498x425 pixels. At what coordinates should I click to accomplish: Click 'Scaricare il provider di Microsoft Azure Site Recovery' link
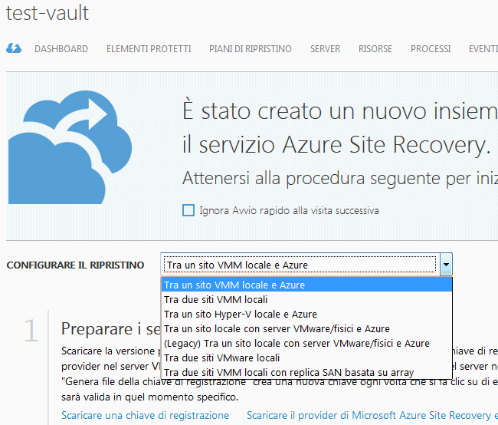[372, 415]
